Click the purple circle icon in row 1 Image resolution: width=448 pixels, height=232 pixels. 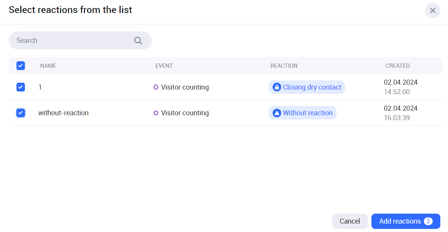pyautogui.click(x=156, y=87)
